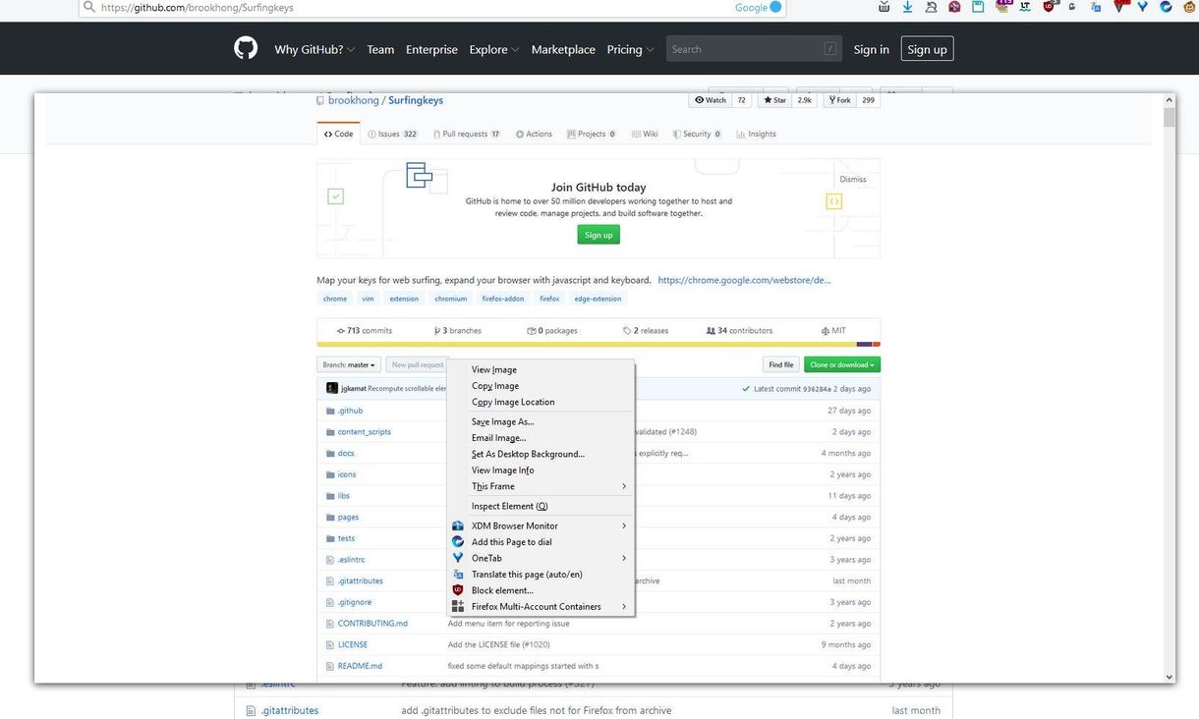Expand the Pricing dropdown in header
Image resolution: width=1199 pixels, height=719 pixels.
[x=630, y=49]
